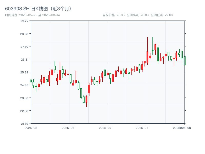
Task: Select the final green candlestick at chart's end
Action: tap(184, 61)
